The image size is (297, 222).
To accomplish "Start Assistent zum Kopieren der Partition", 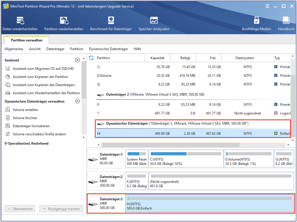I will click(40, 77).
